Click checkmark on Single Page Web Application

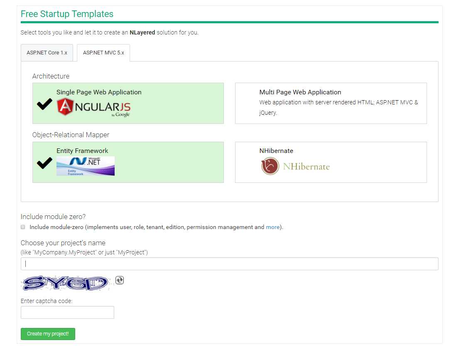44,104
